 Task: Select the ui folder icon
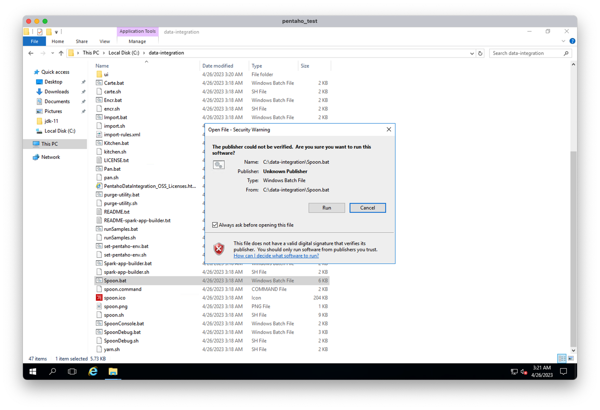pyautogui.click(x=99, y=74)
